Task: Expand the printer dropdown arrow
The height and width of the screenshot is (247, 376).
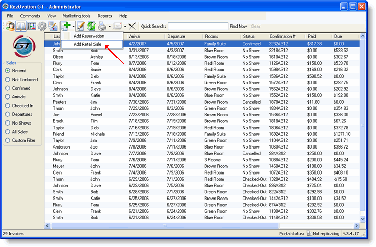Action: (x=110, y=26)
